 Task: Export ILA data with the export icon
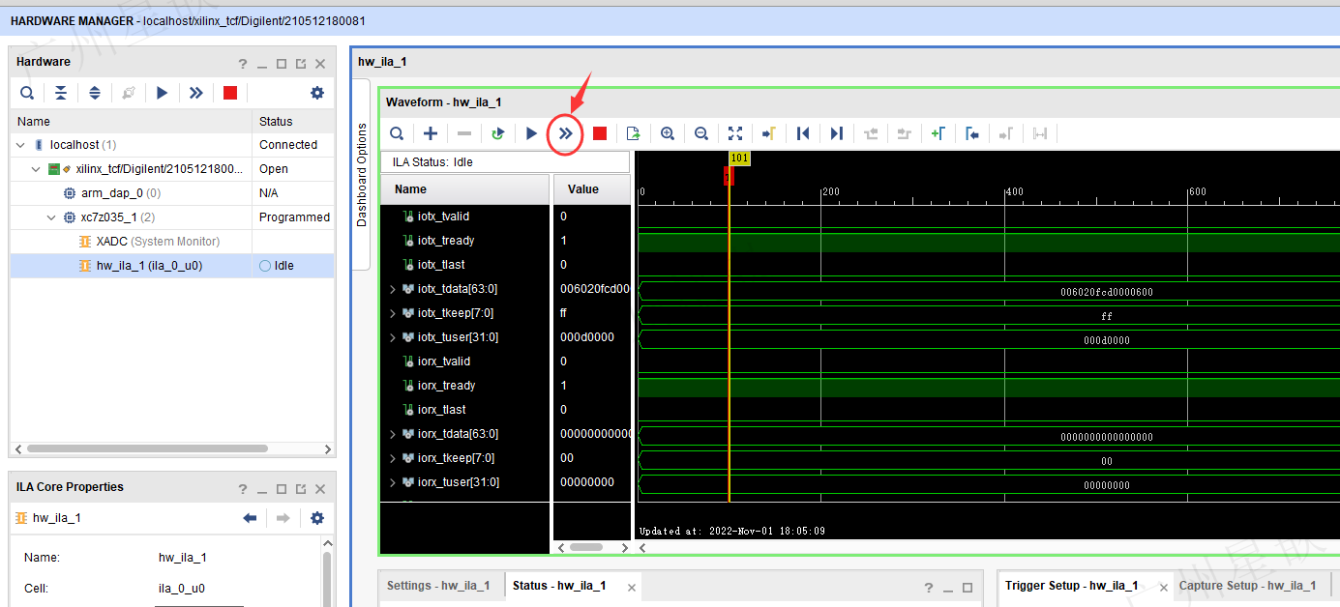(x=634, y=133)
